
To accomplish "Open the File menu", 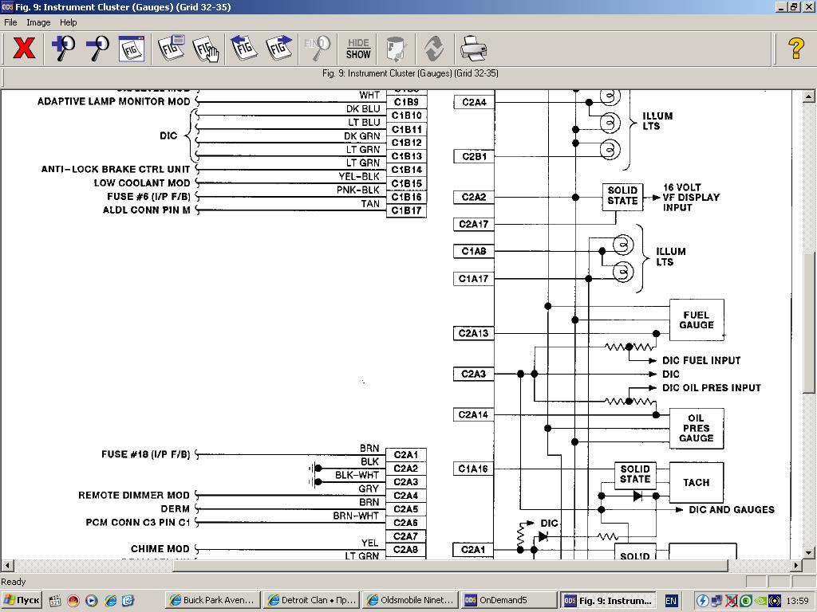I will pyautogui.click(x=10, y=22).
